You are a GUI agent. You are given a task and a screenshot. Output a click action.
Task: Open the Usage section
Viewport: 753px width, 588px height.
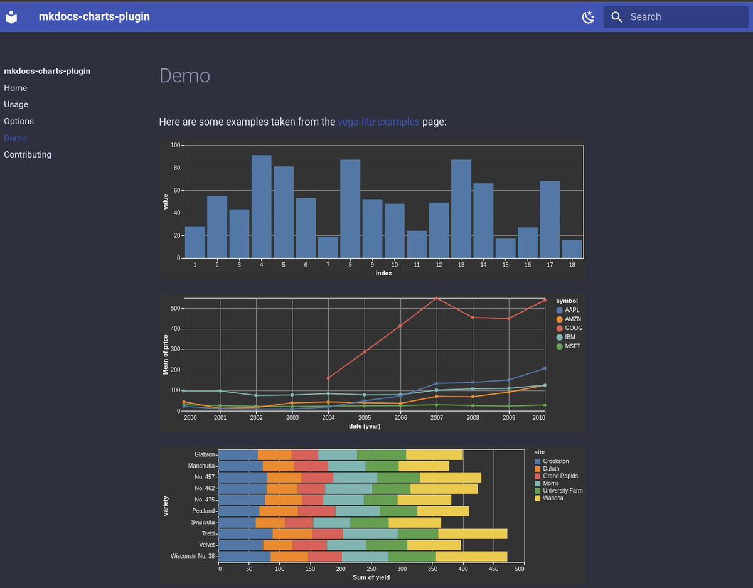tap(16, 104)
